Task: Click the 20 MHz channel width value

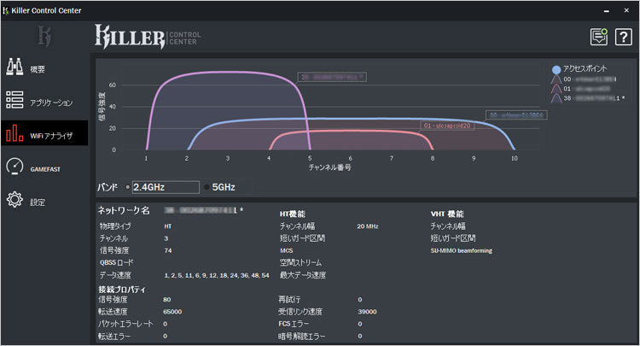Action: pyautogui.click(x=367, y=226)
